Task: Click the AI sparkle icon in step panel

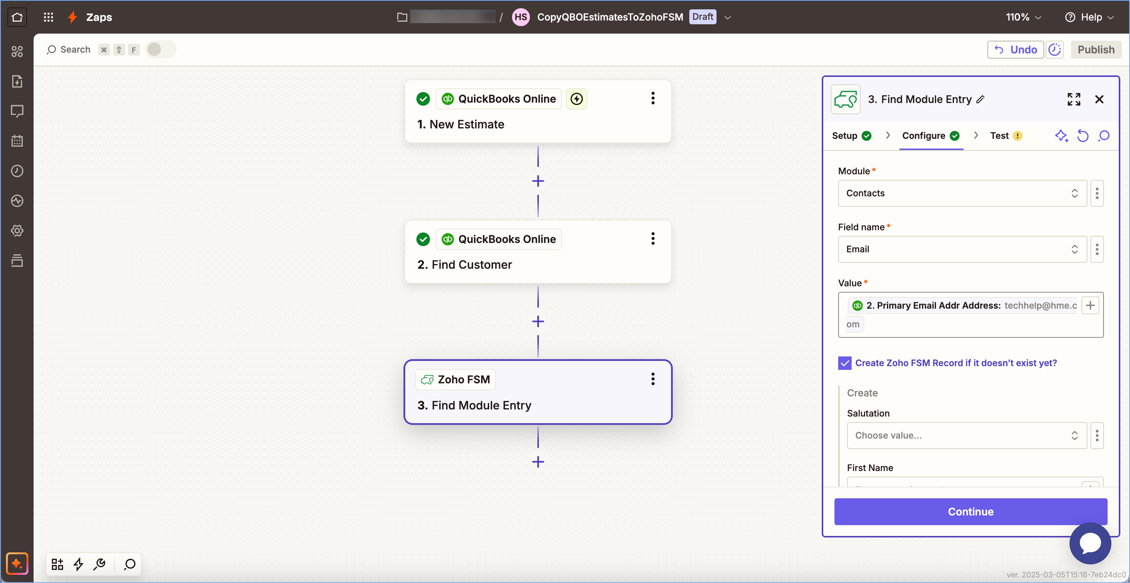Action: click(1061, 135)
